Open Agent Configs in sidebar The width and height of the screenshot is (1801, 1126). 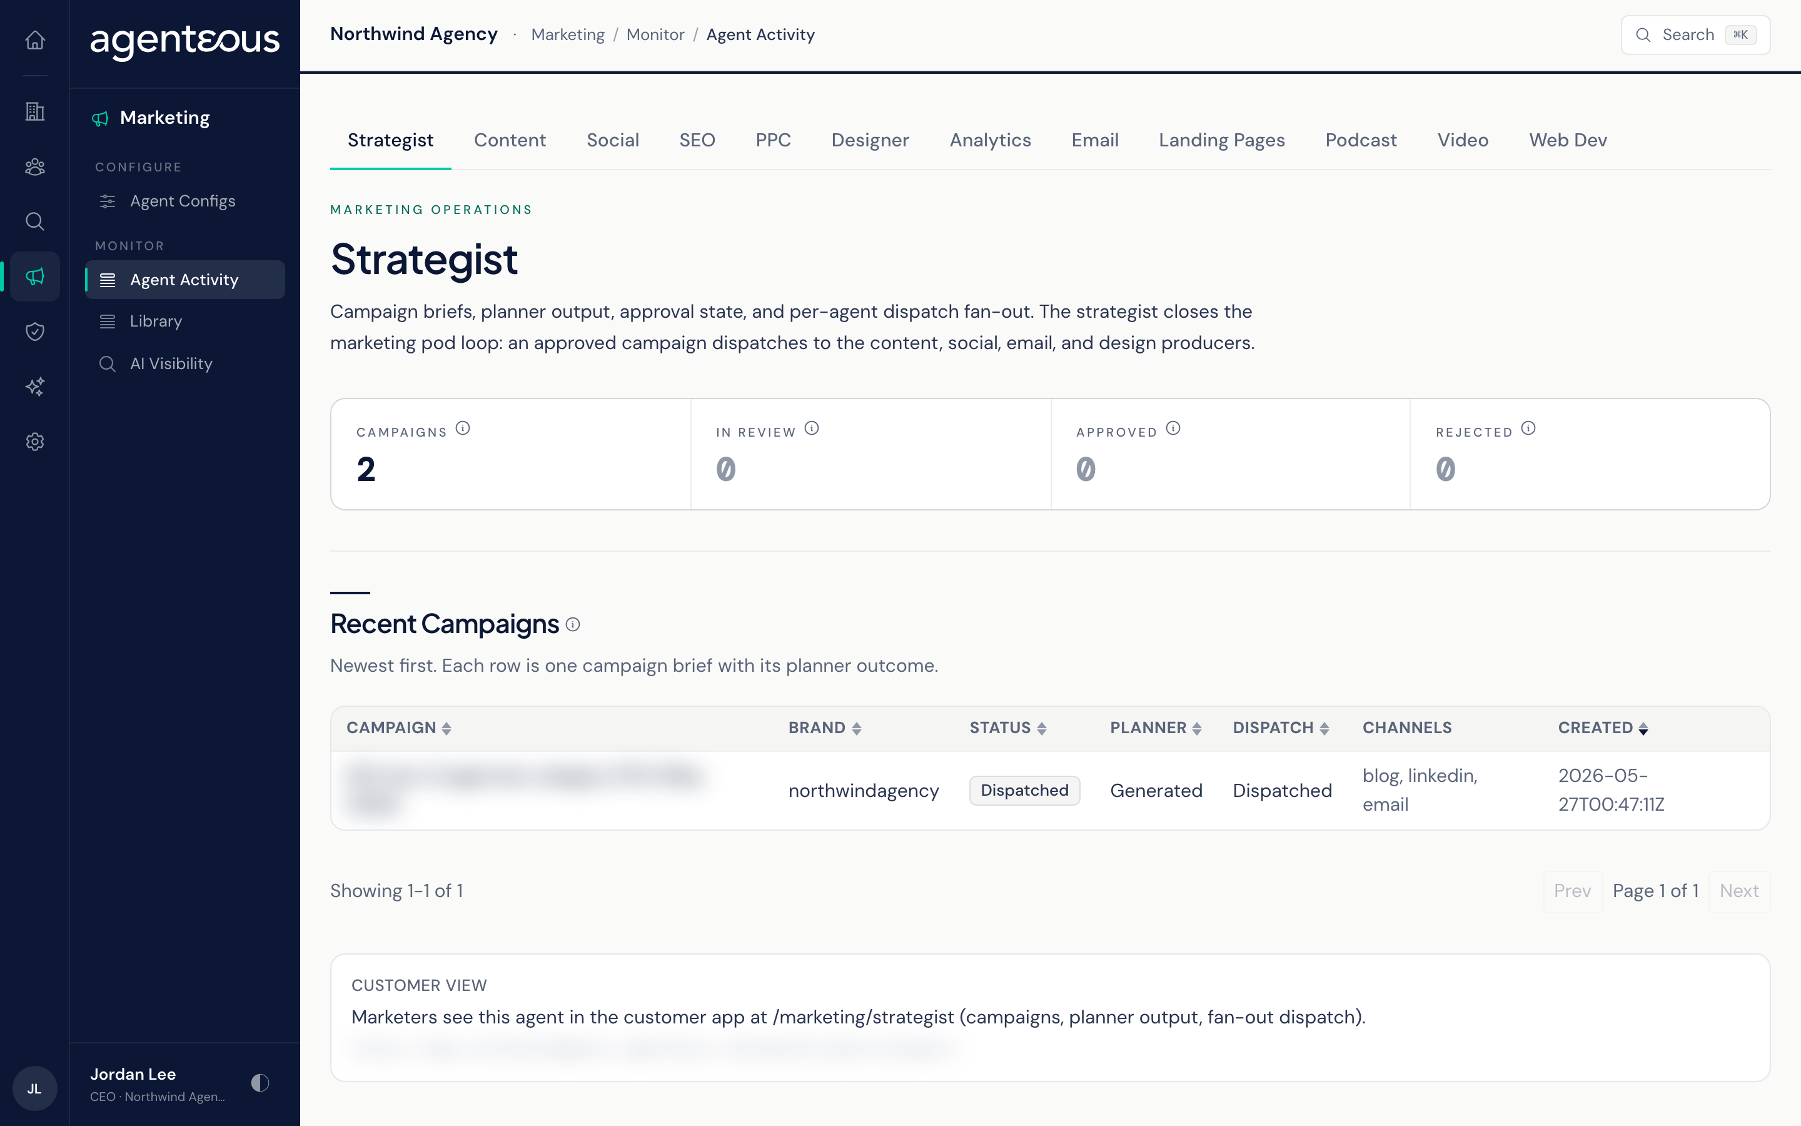coord(184,201)
